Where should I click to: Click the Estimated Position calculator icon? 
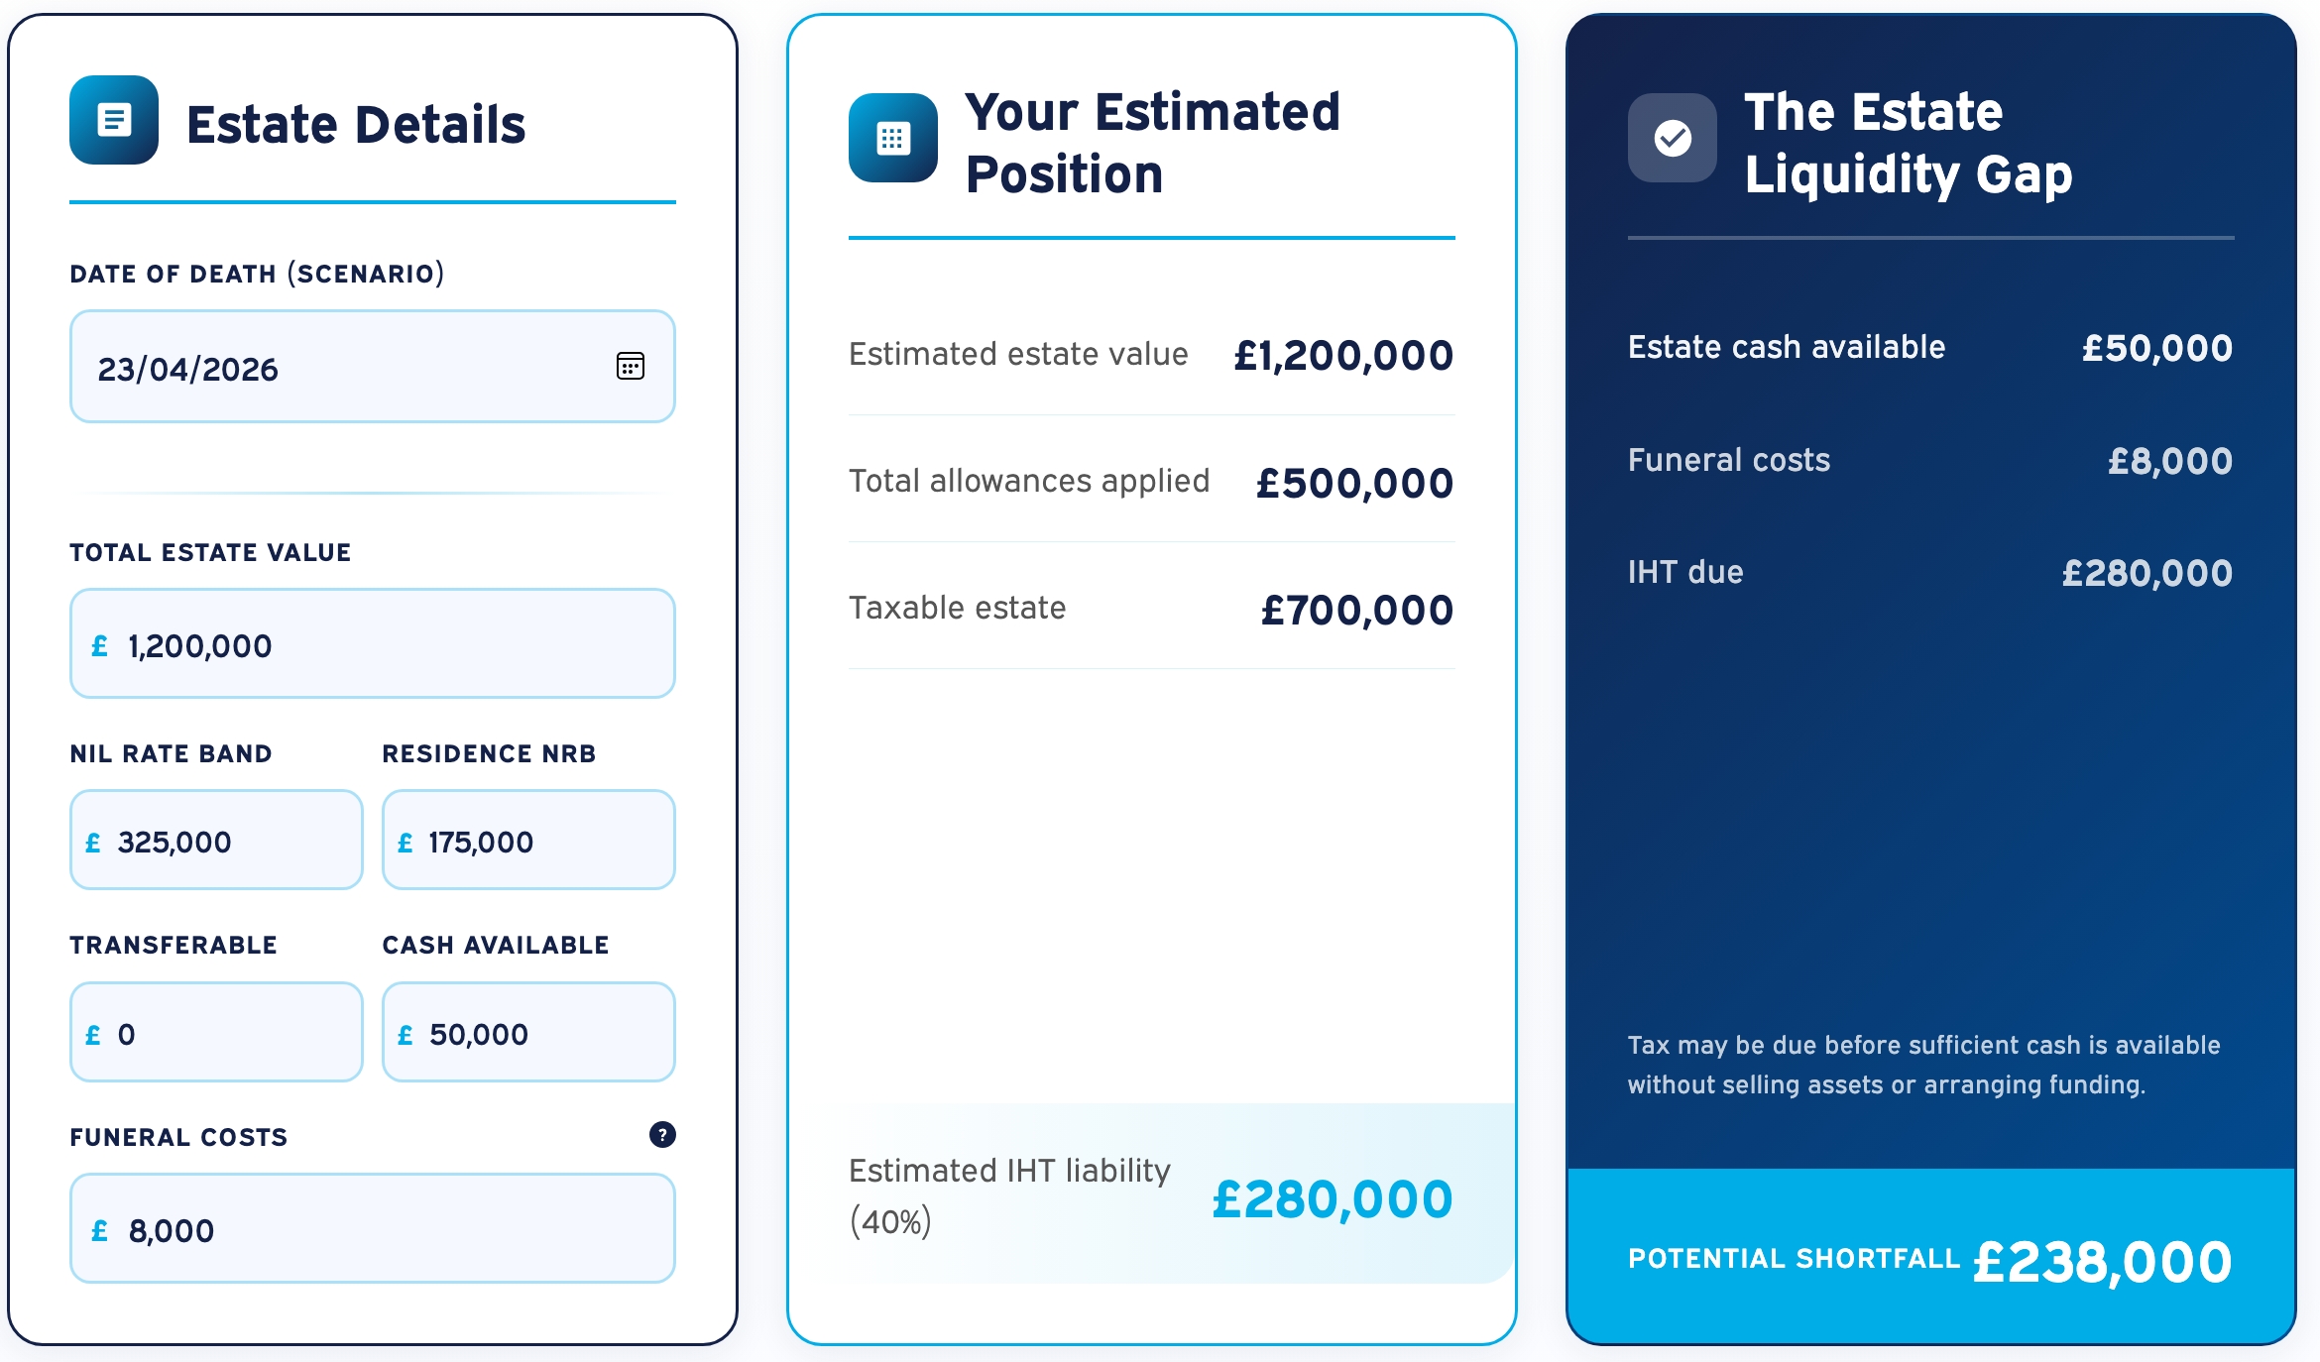(892, 138)
